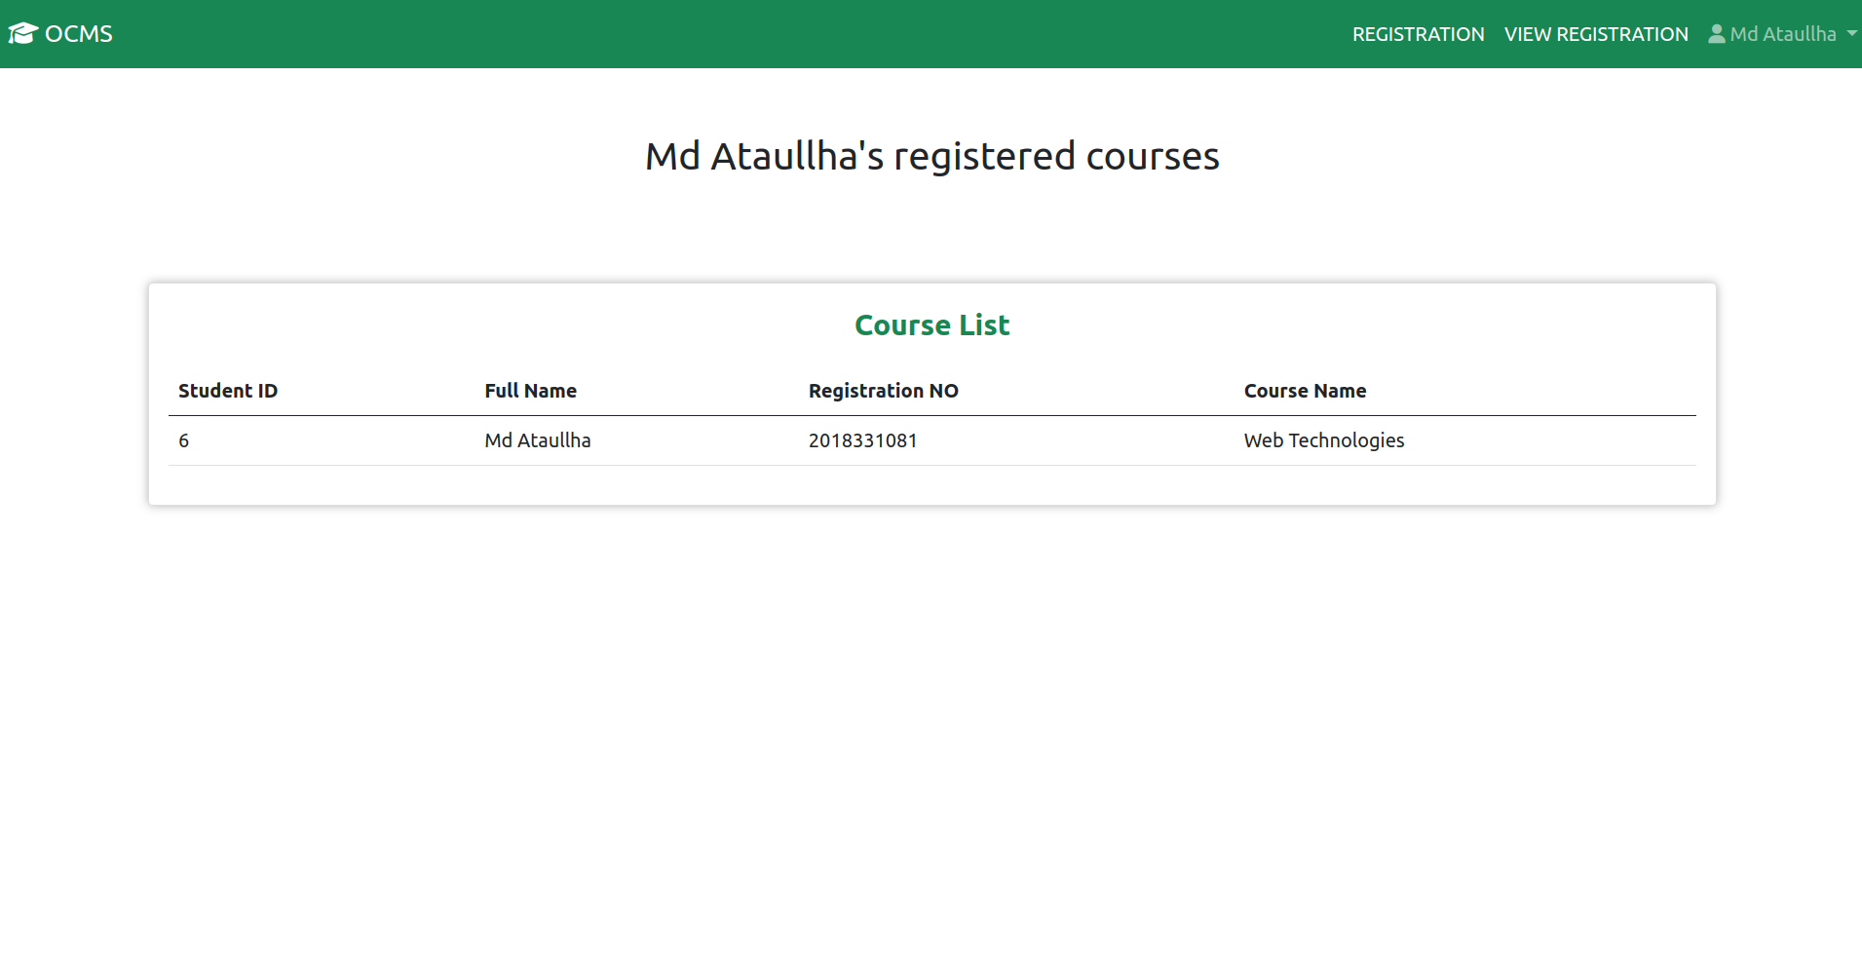The height and width of the screenshot is (953, 1862).
Task: Click registration number 2018331081
Action: point(862,440)
